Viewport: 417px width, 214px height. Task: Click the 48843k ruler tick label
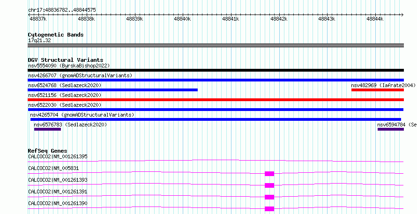point(327,19)
